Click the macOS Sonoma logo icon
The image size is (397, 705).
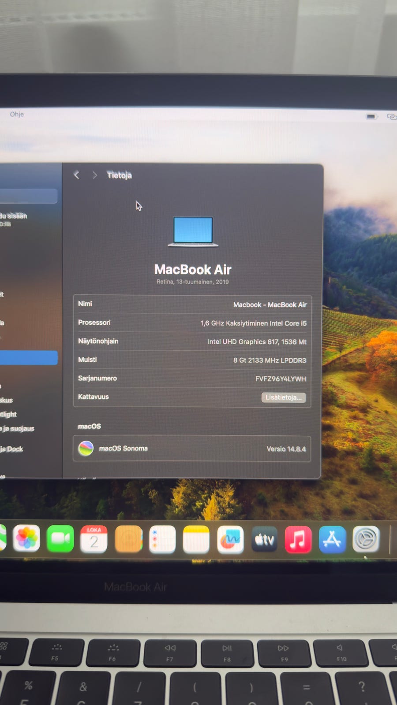coord(86,449)
